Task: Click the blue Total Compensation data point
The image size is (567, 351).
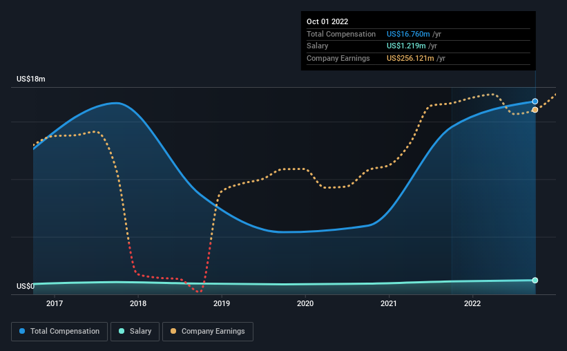Action: (x=535, y=102)
